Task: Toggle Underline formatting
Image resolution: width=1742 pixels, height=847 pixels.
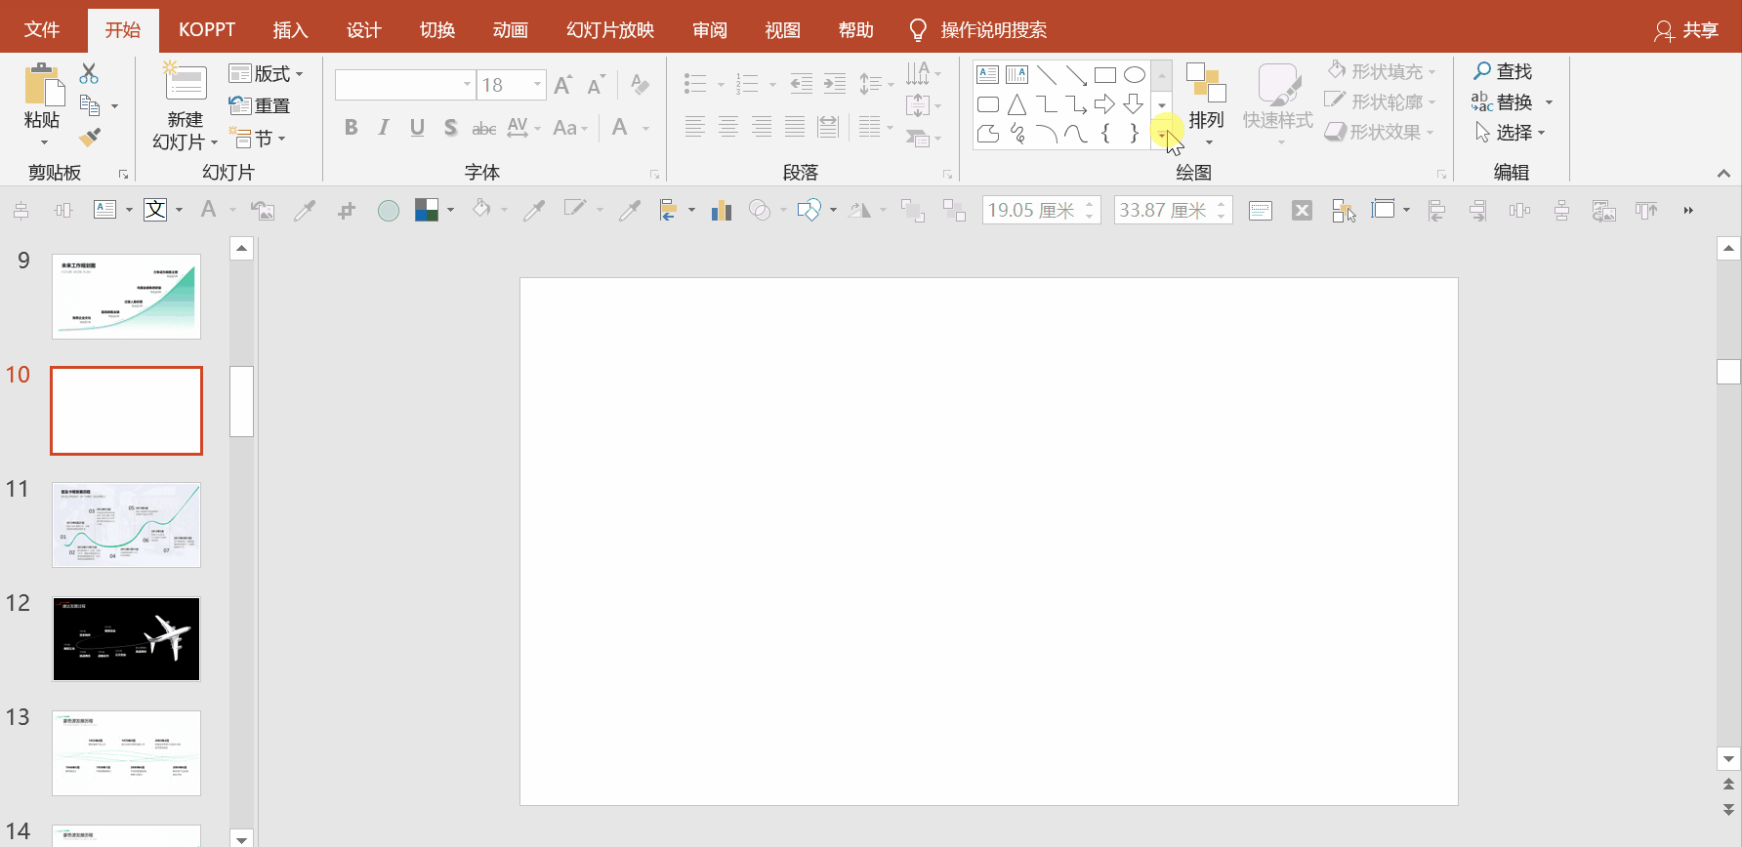Action: point(417,128)
